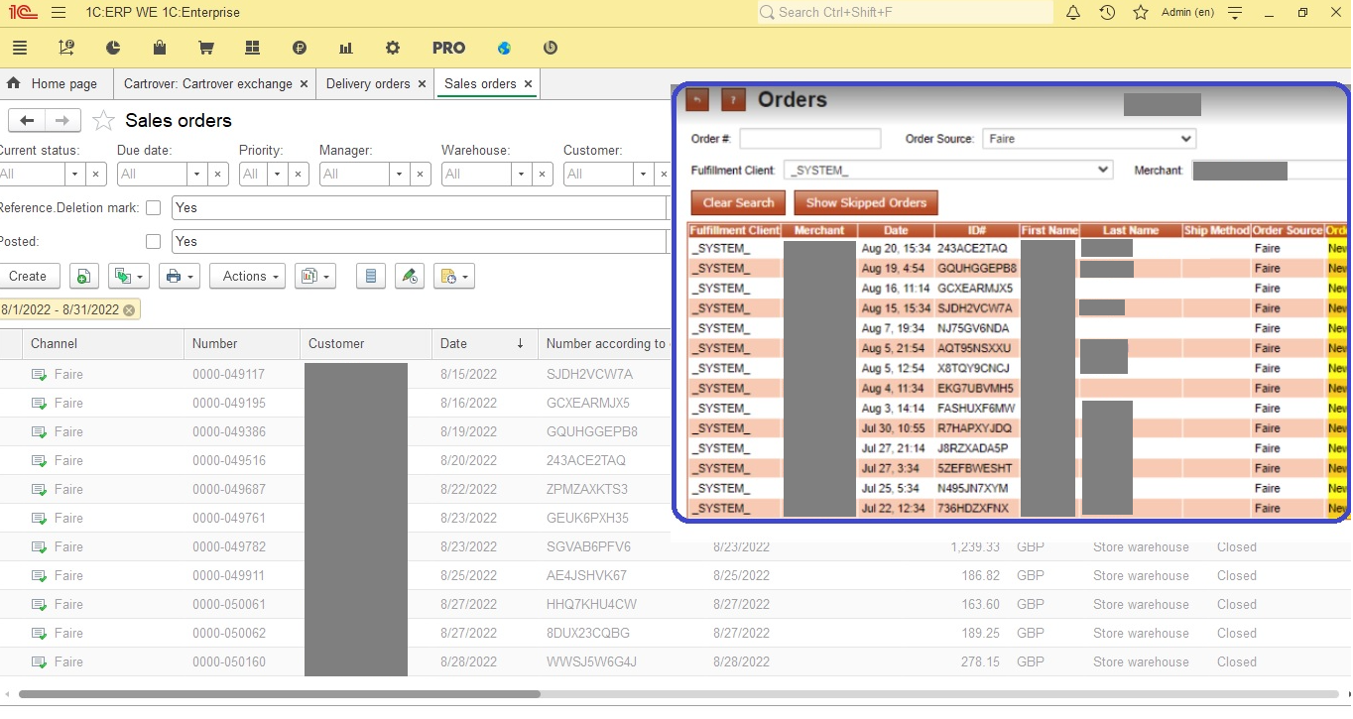Click the Order # input field

click(810, 139)
